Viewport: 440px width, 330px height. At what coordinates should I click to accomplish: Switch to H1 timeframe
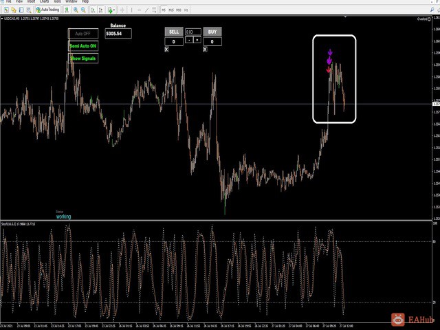pyautogui.click(x=186, y=10)
